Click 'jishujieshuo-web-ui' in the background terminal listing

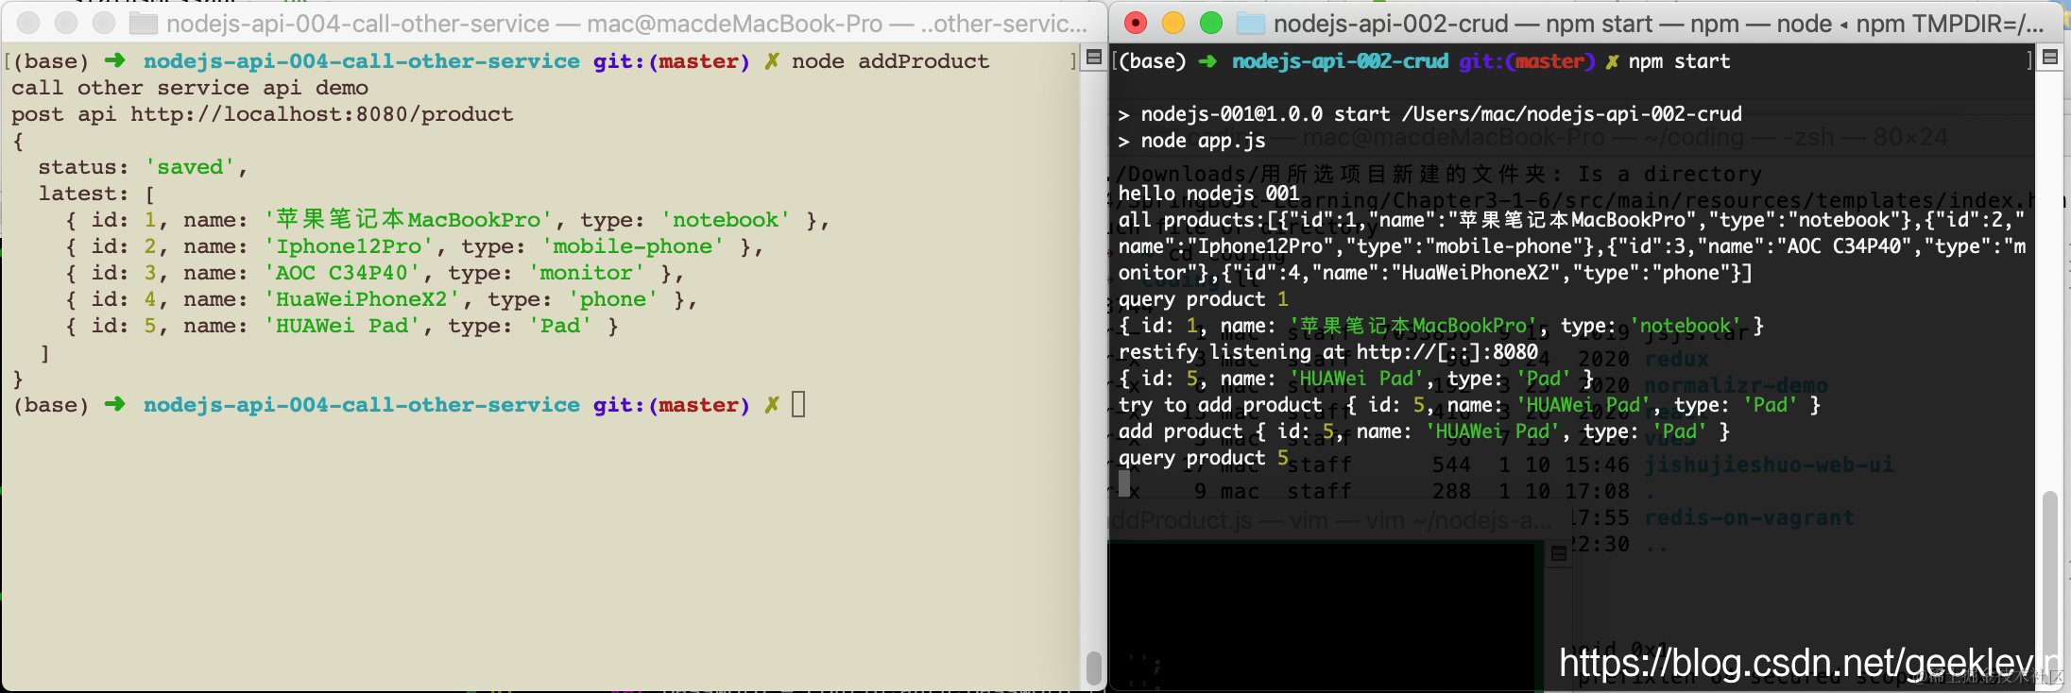click(1769, 465)
